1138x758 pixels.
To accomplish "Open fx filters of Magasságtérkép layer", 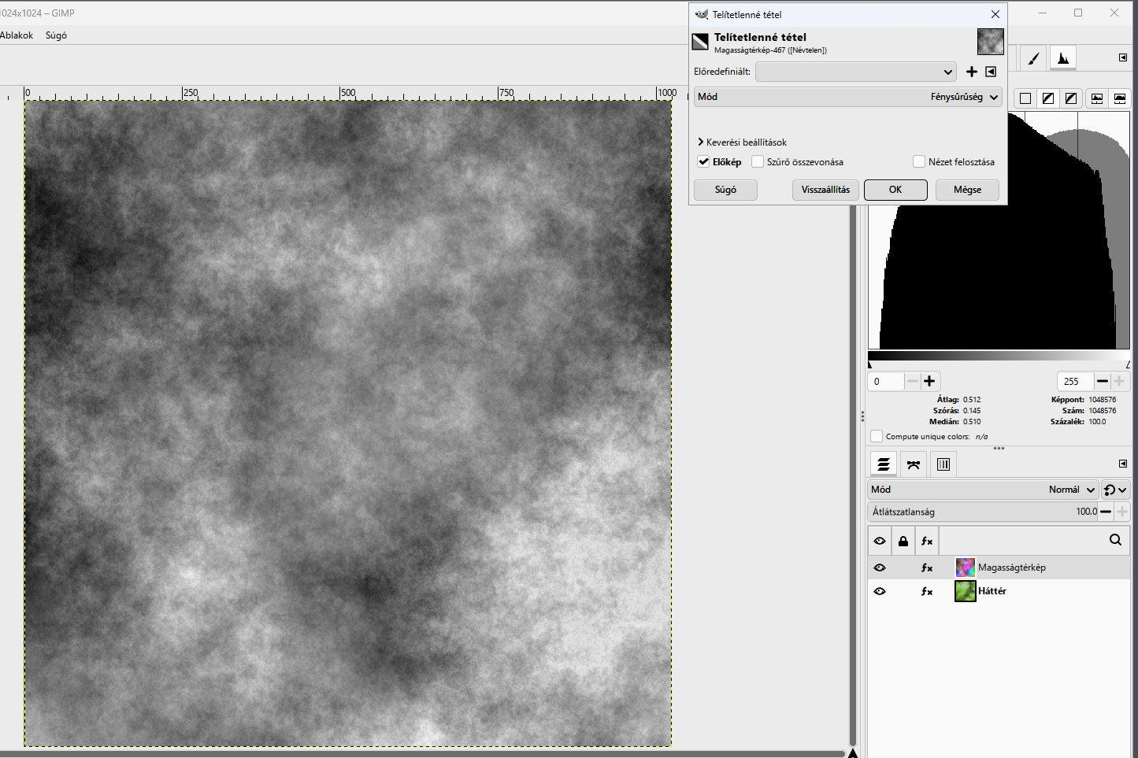I will click(927, 568).
